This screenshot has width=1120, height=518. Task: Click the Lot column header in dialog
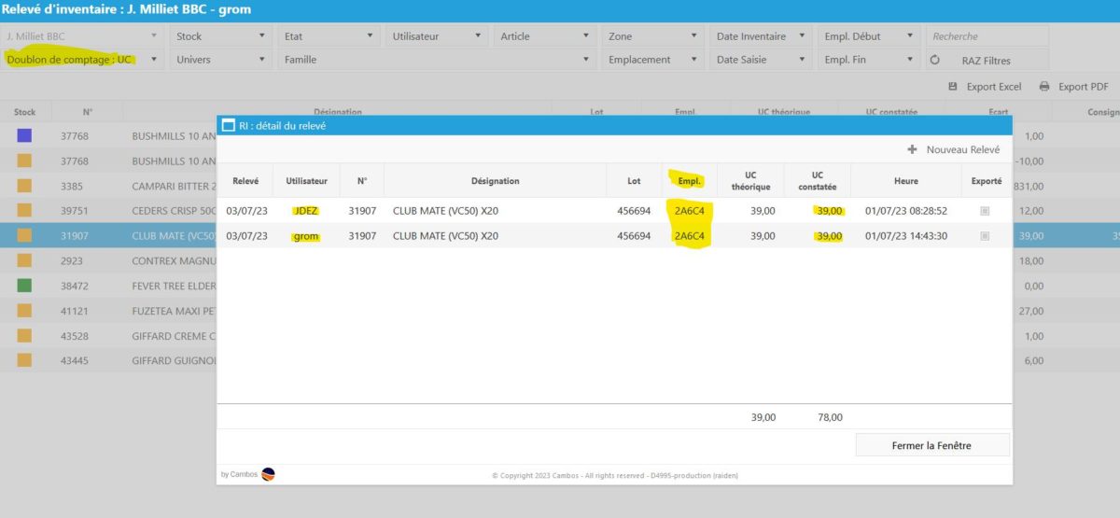pos(634,181)
